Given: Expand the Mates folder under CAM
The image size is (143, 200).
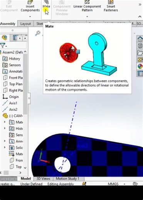Looking at the screenshot, I should (5, 122).
